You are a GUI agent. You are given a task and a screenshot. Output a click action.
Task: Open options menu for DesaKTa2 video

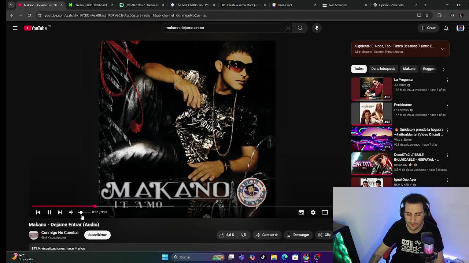point(447,155)
